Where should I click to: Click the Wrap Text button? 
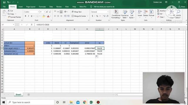coord(77,12)
